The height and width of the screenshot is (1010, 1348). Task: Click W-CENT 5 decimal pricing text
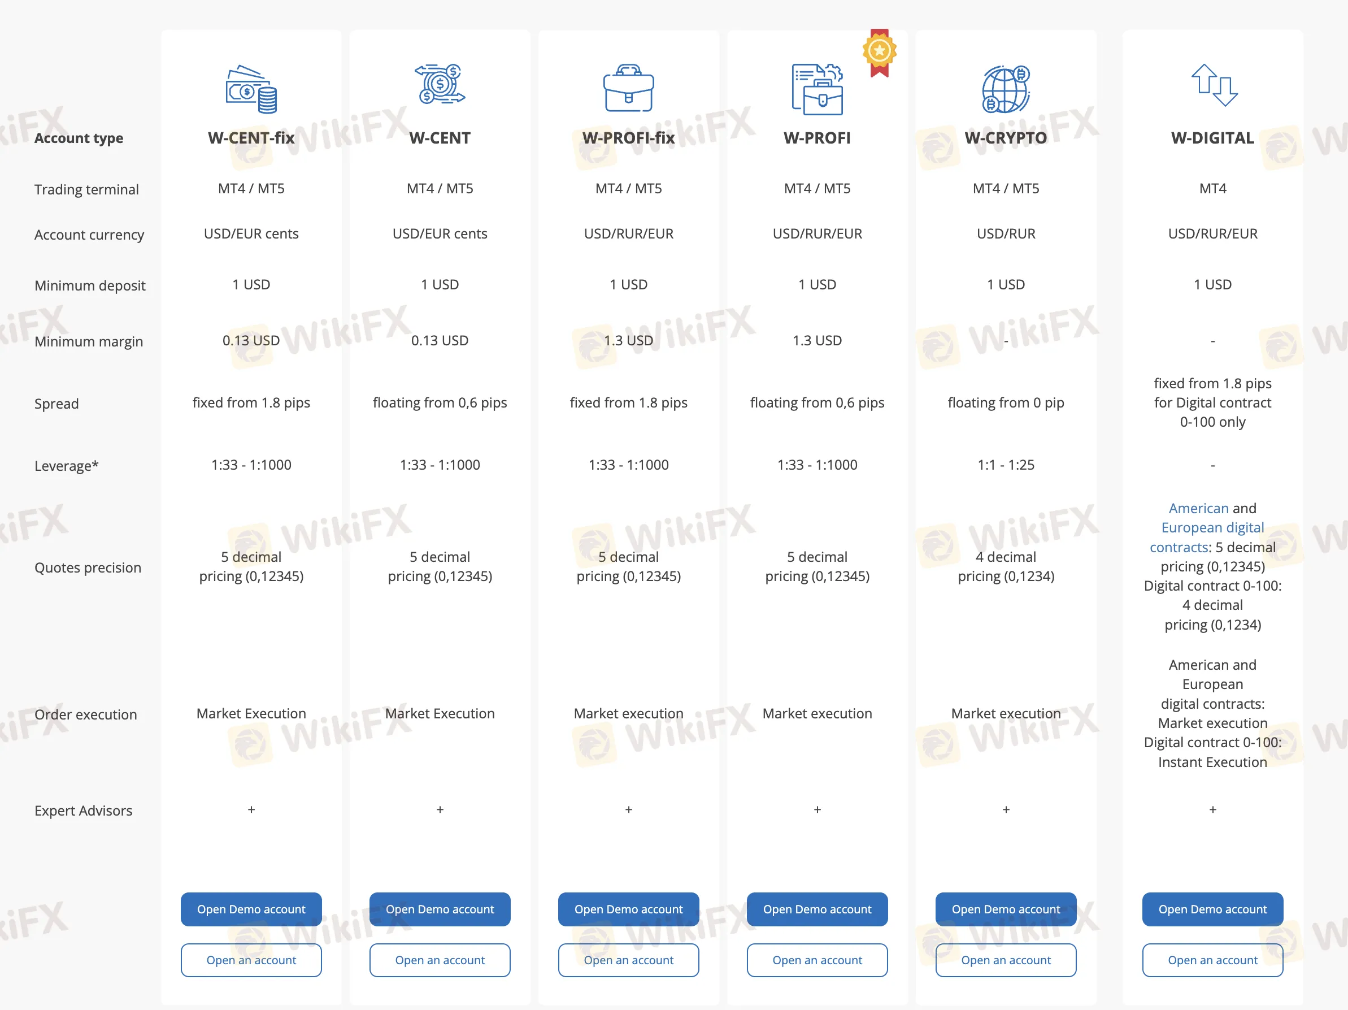(x=440, y=566)
